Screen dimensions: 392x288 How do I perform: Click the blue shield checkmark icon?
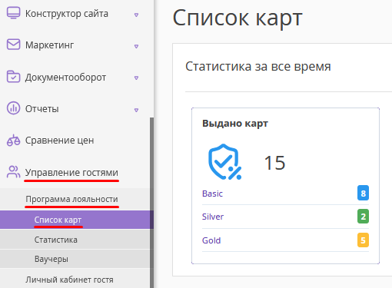click(224, 162)
